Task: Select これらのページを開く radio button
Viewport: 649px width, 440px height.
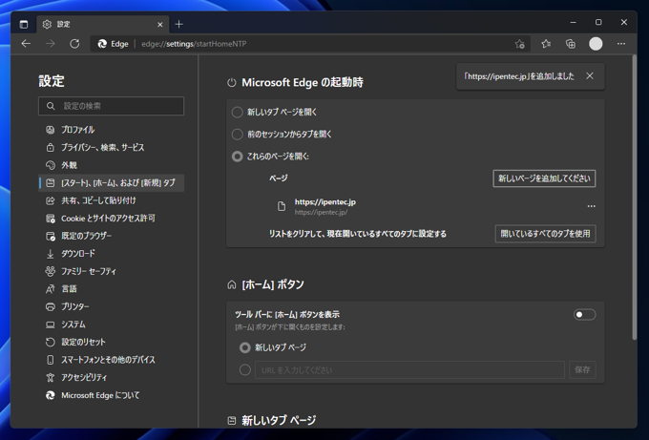Action: pyautogui.click(x=237, y=157)
